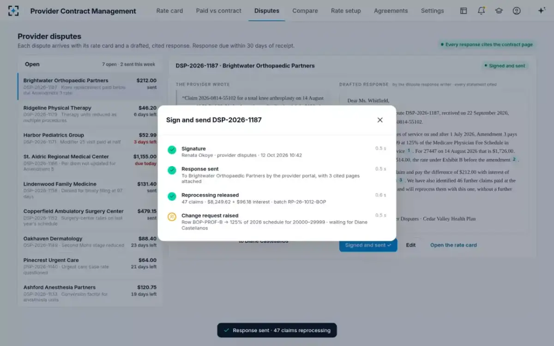Select the Disputes tab

click(x=267, y=11)
